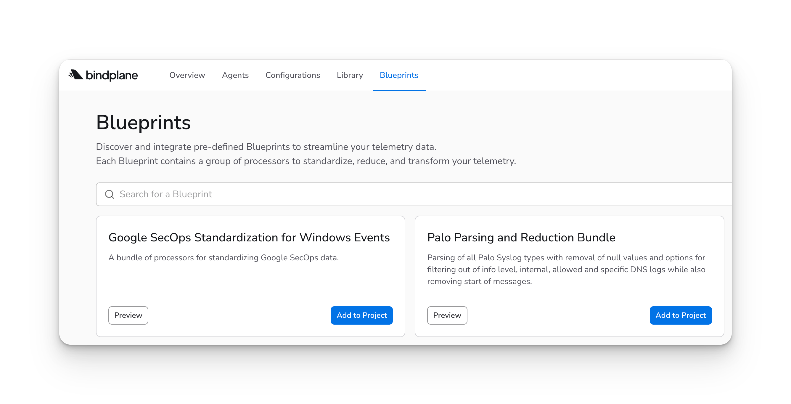Click the Palo Syslog card description text
Image resolution: width=791 pixels, height=404 pixels.
point(566,270)
